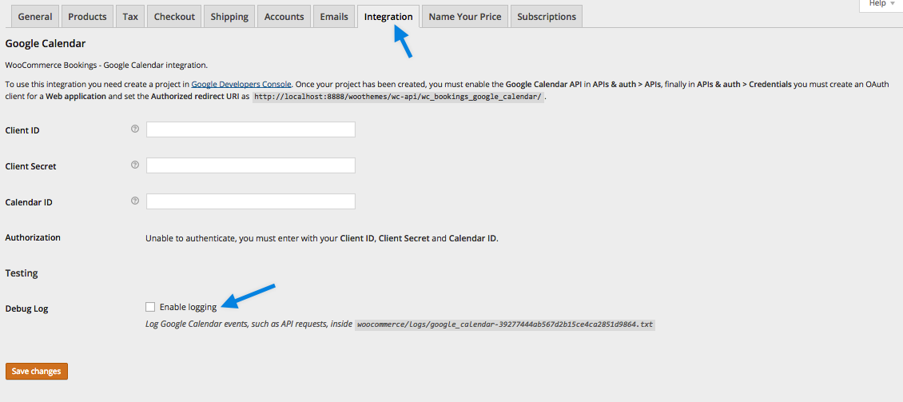903x402 pixels.
Task: Switch to the Accounts tab
Action: click(284, 17)
